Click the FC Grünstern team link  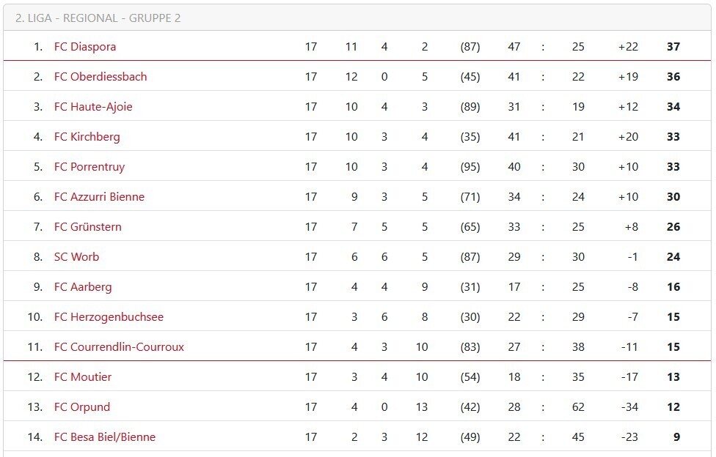(x=88, y=227)
